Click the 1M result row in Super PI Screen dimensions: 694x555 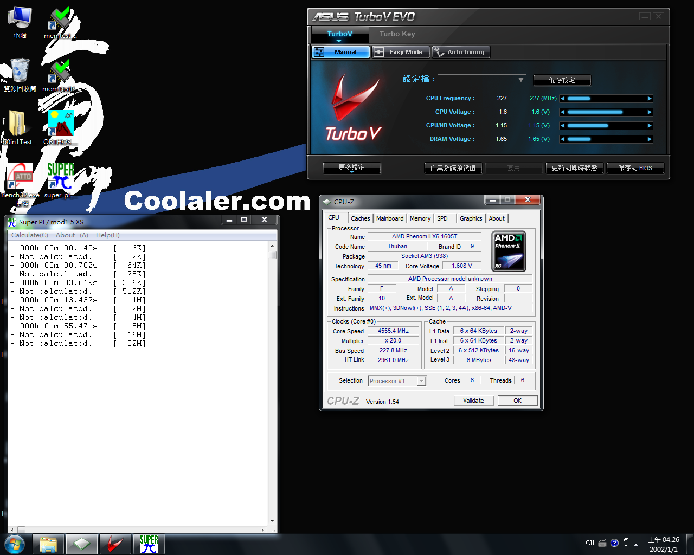tap(78, 300)
